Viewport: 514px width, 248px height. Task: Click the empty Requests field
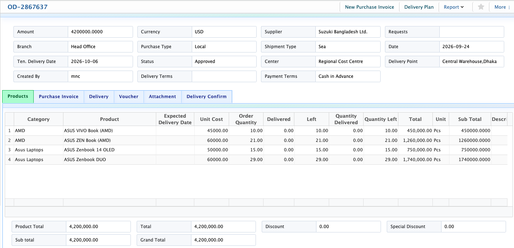[472, 32]
